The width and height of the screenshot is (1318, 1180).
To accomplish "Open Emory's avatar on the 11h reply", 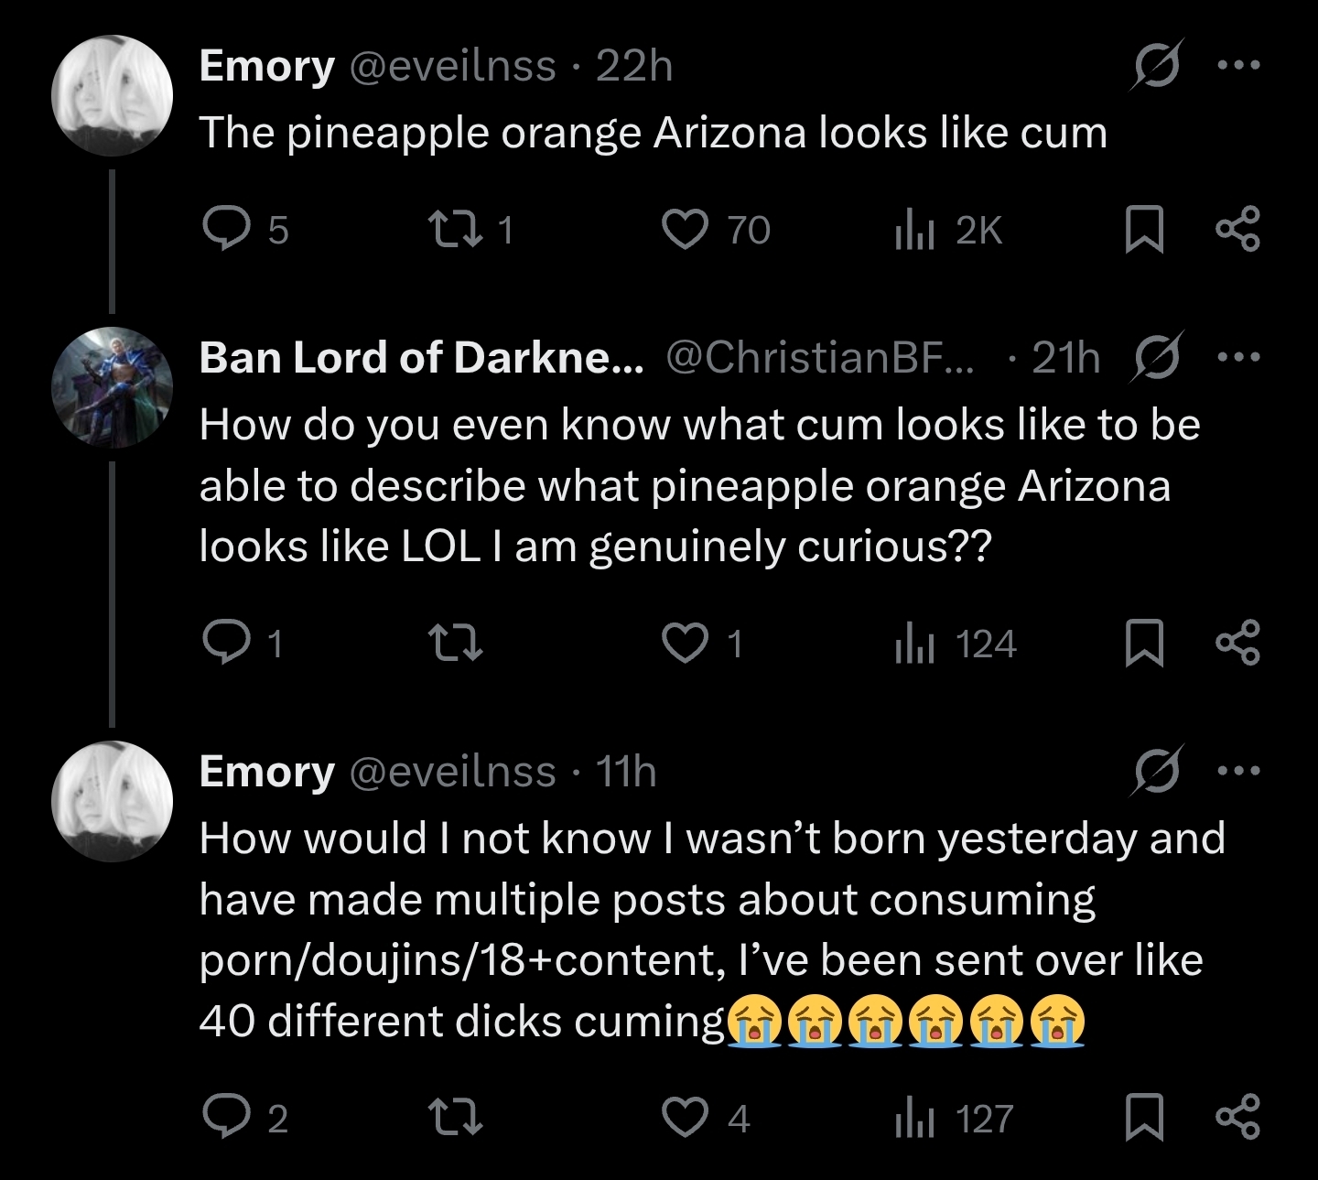I will click(x=112, y=802).
